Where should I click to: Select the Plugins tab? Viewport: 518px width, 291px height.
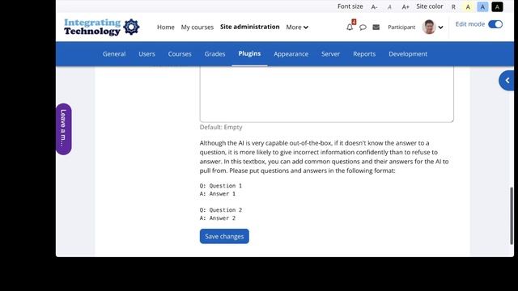[x=249, y=53]
